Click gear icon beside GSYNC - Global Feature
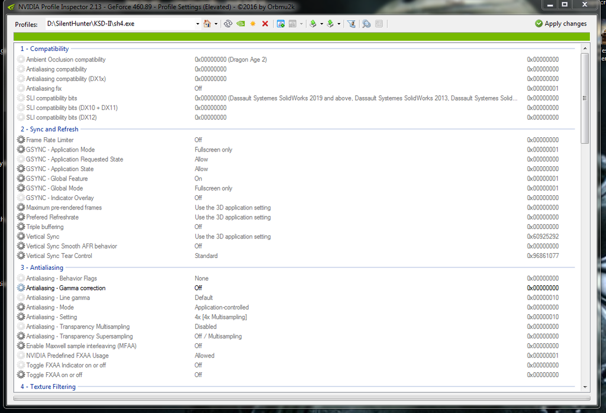The height and width of the screenshot is (413, 606). pos(21,178)
